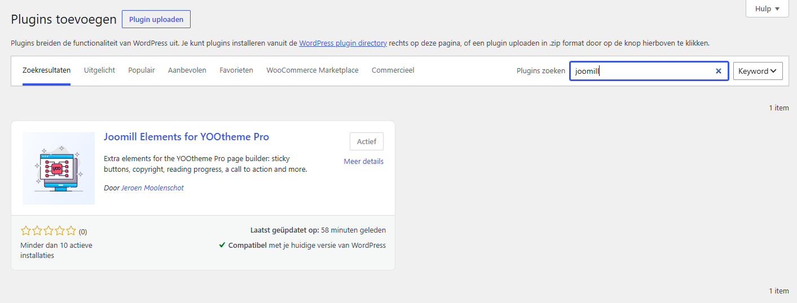
Task: Clear the plugin search field with the X icon
Action: (718, 71)
